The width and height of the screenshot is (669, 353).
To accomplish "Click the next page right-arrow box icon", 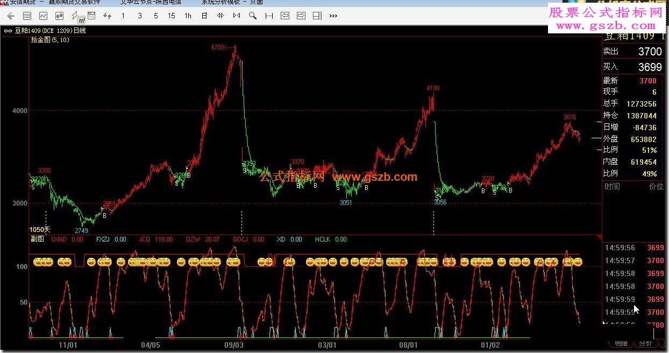I will coord(301,16).
